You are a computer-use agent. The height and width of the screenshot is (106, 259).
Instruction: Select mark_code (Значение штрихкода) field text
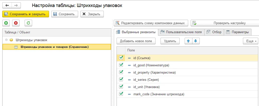pos(159,94)
